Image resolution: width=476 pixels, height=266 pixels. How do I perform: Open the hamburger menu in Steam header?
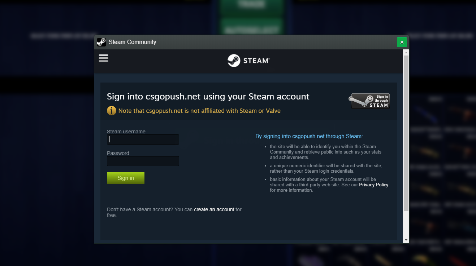[x=104, y=58]
